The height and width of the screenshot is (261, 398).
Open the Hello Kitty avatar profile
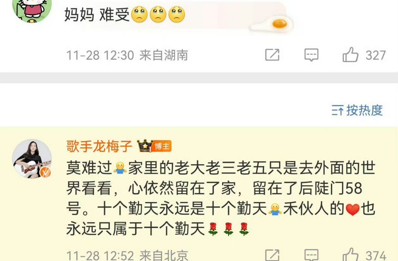click(32, 10)
